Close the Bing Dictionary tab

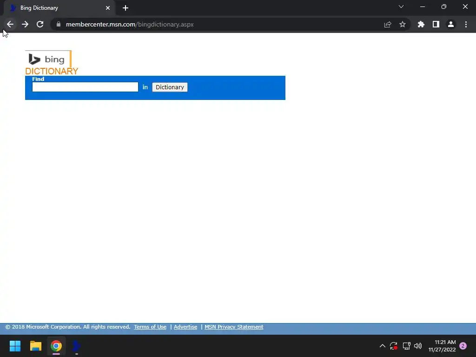[x=108, y=8]
